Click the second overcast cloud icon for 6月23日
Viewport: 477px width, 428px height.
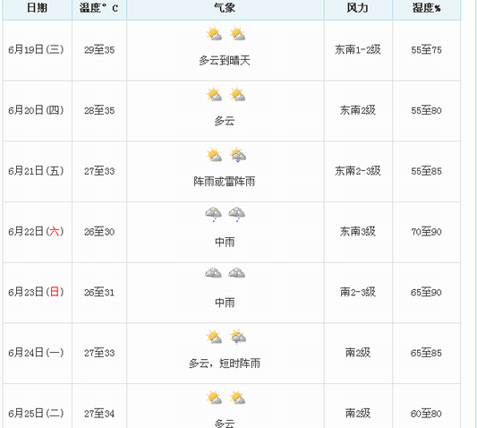pos(237,273)
